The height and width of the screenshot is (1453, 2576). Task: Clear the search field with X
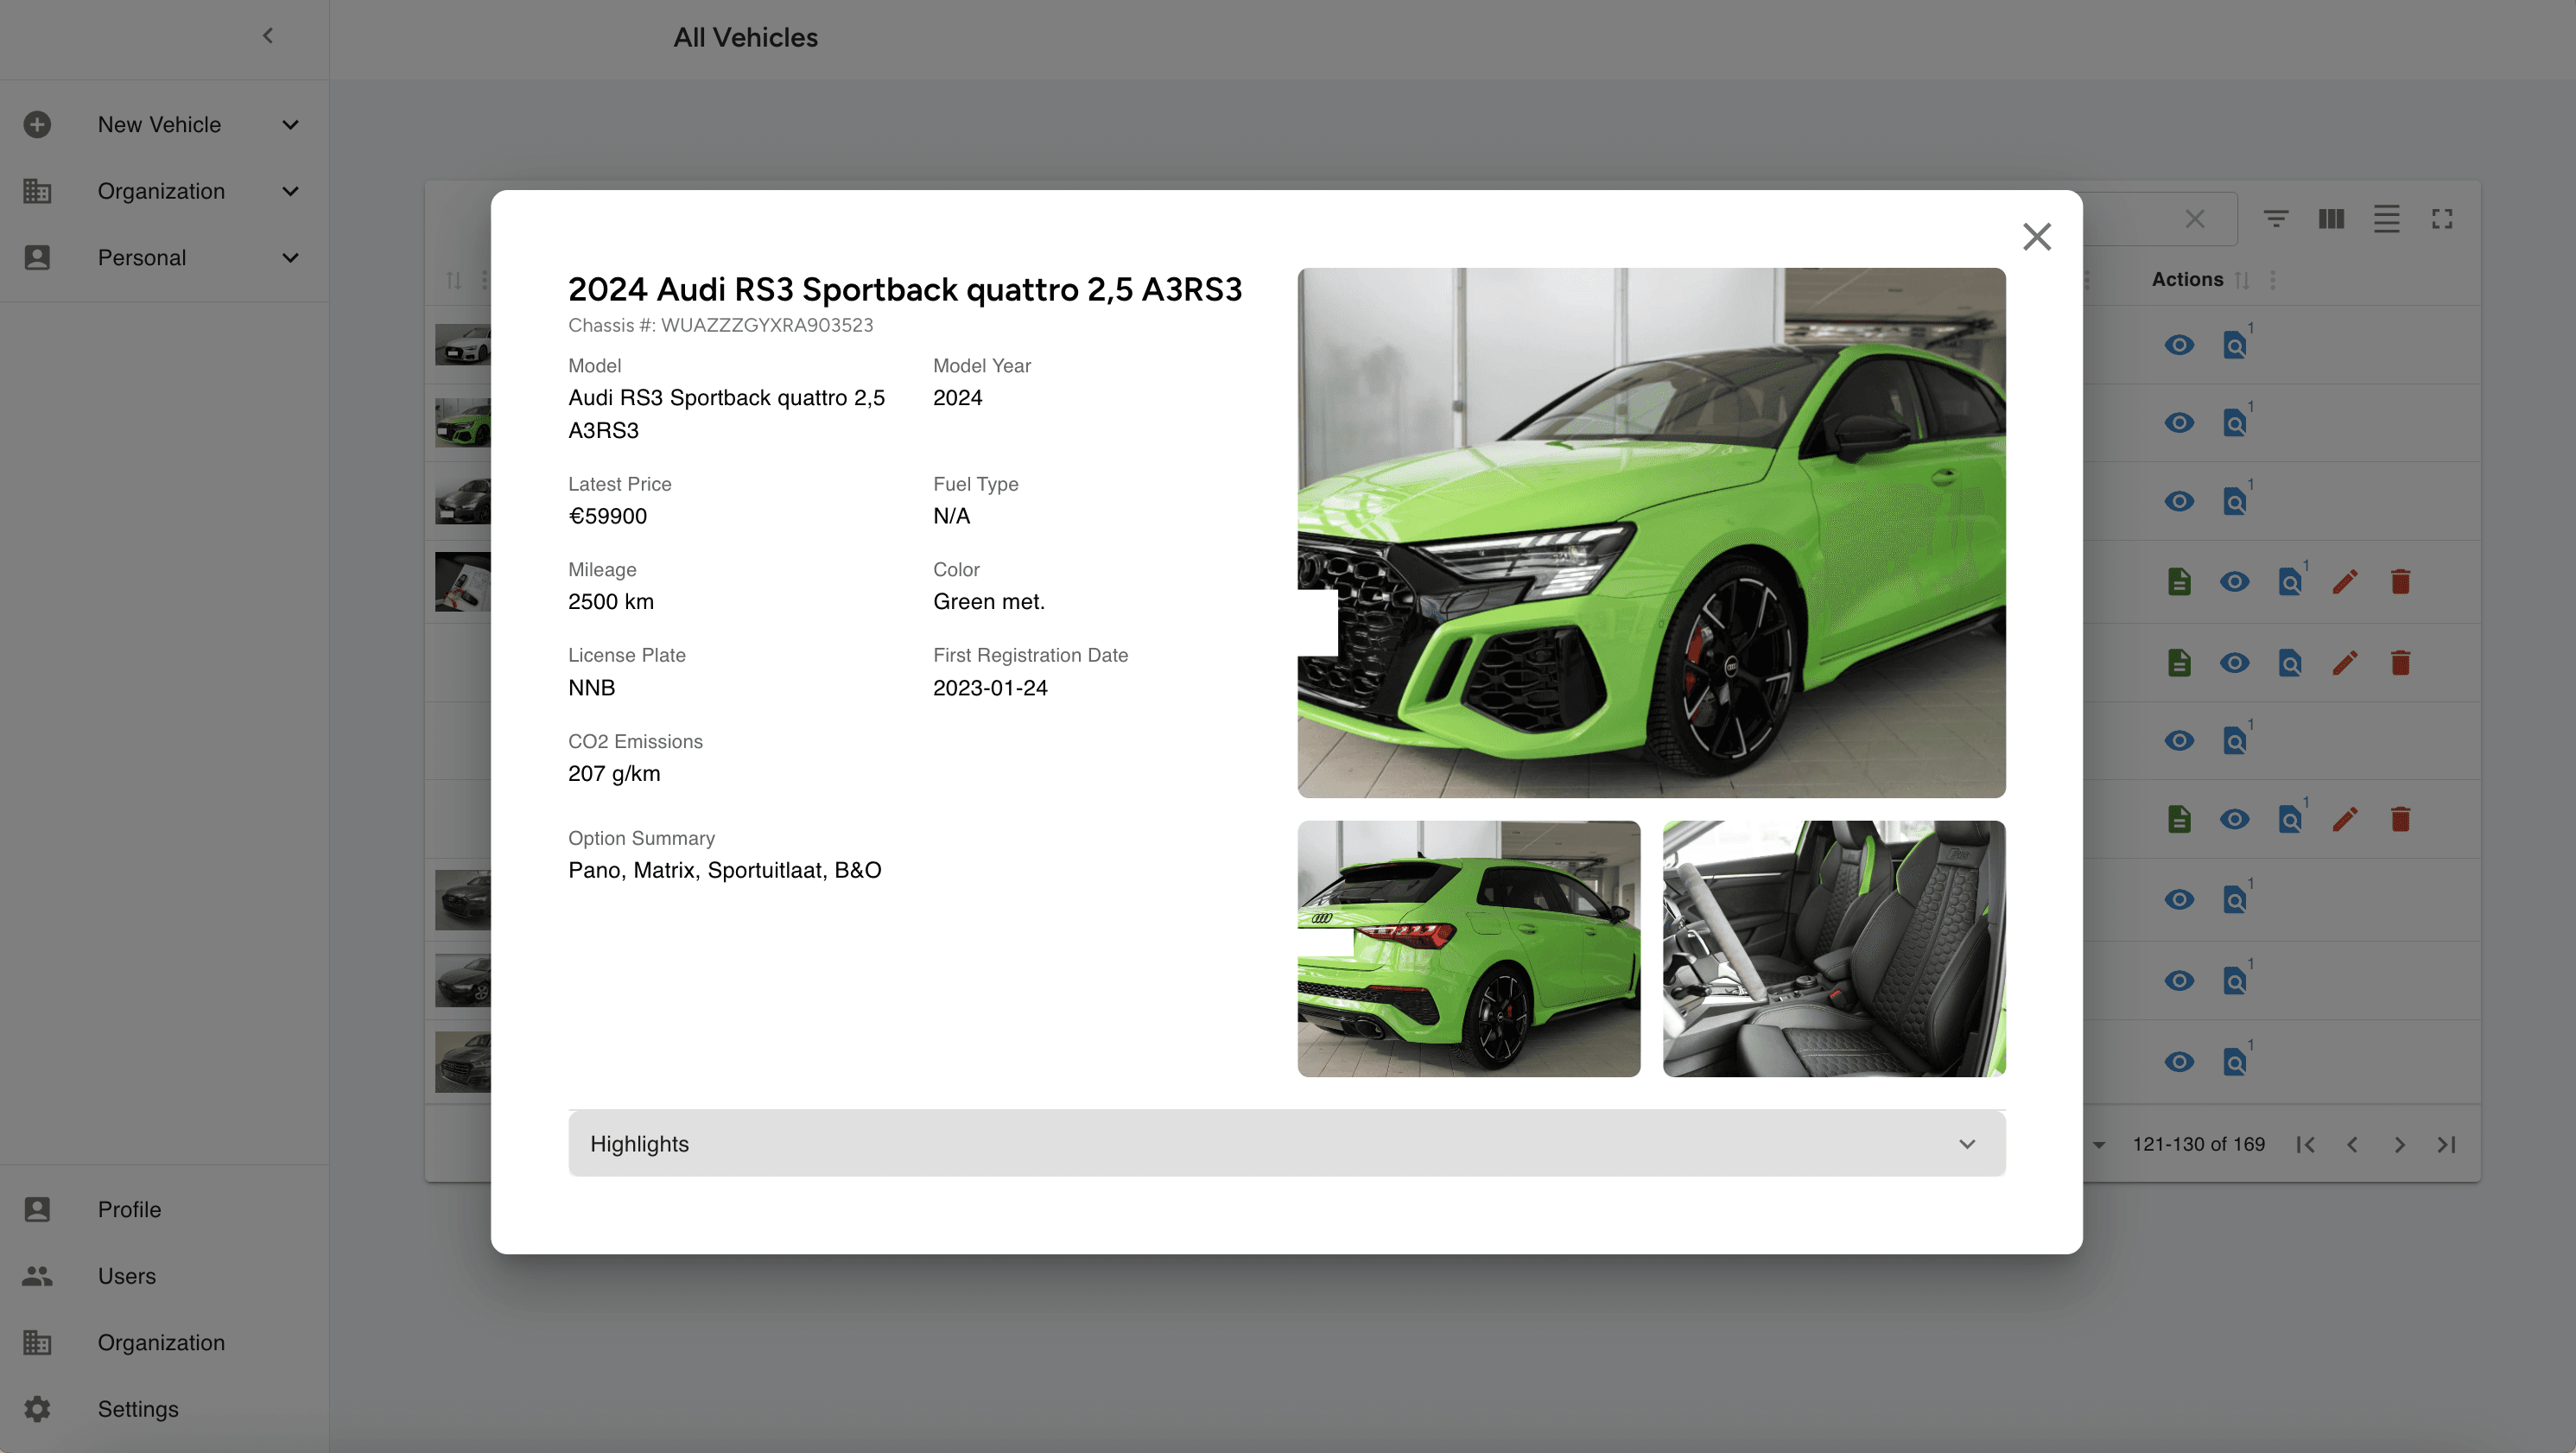tap(2195, 219)
